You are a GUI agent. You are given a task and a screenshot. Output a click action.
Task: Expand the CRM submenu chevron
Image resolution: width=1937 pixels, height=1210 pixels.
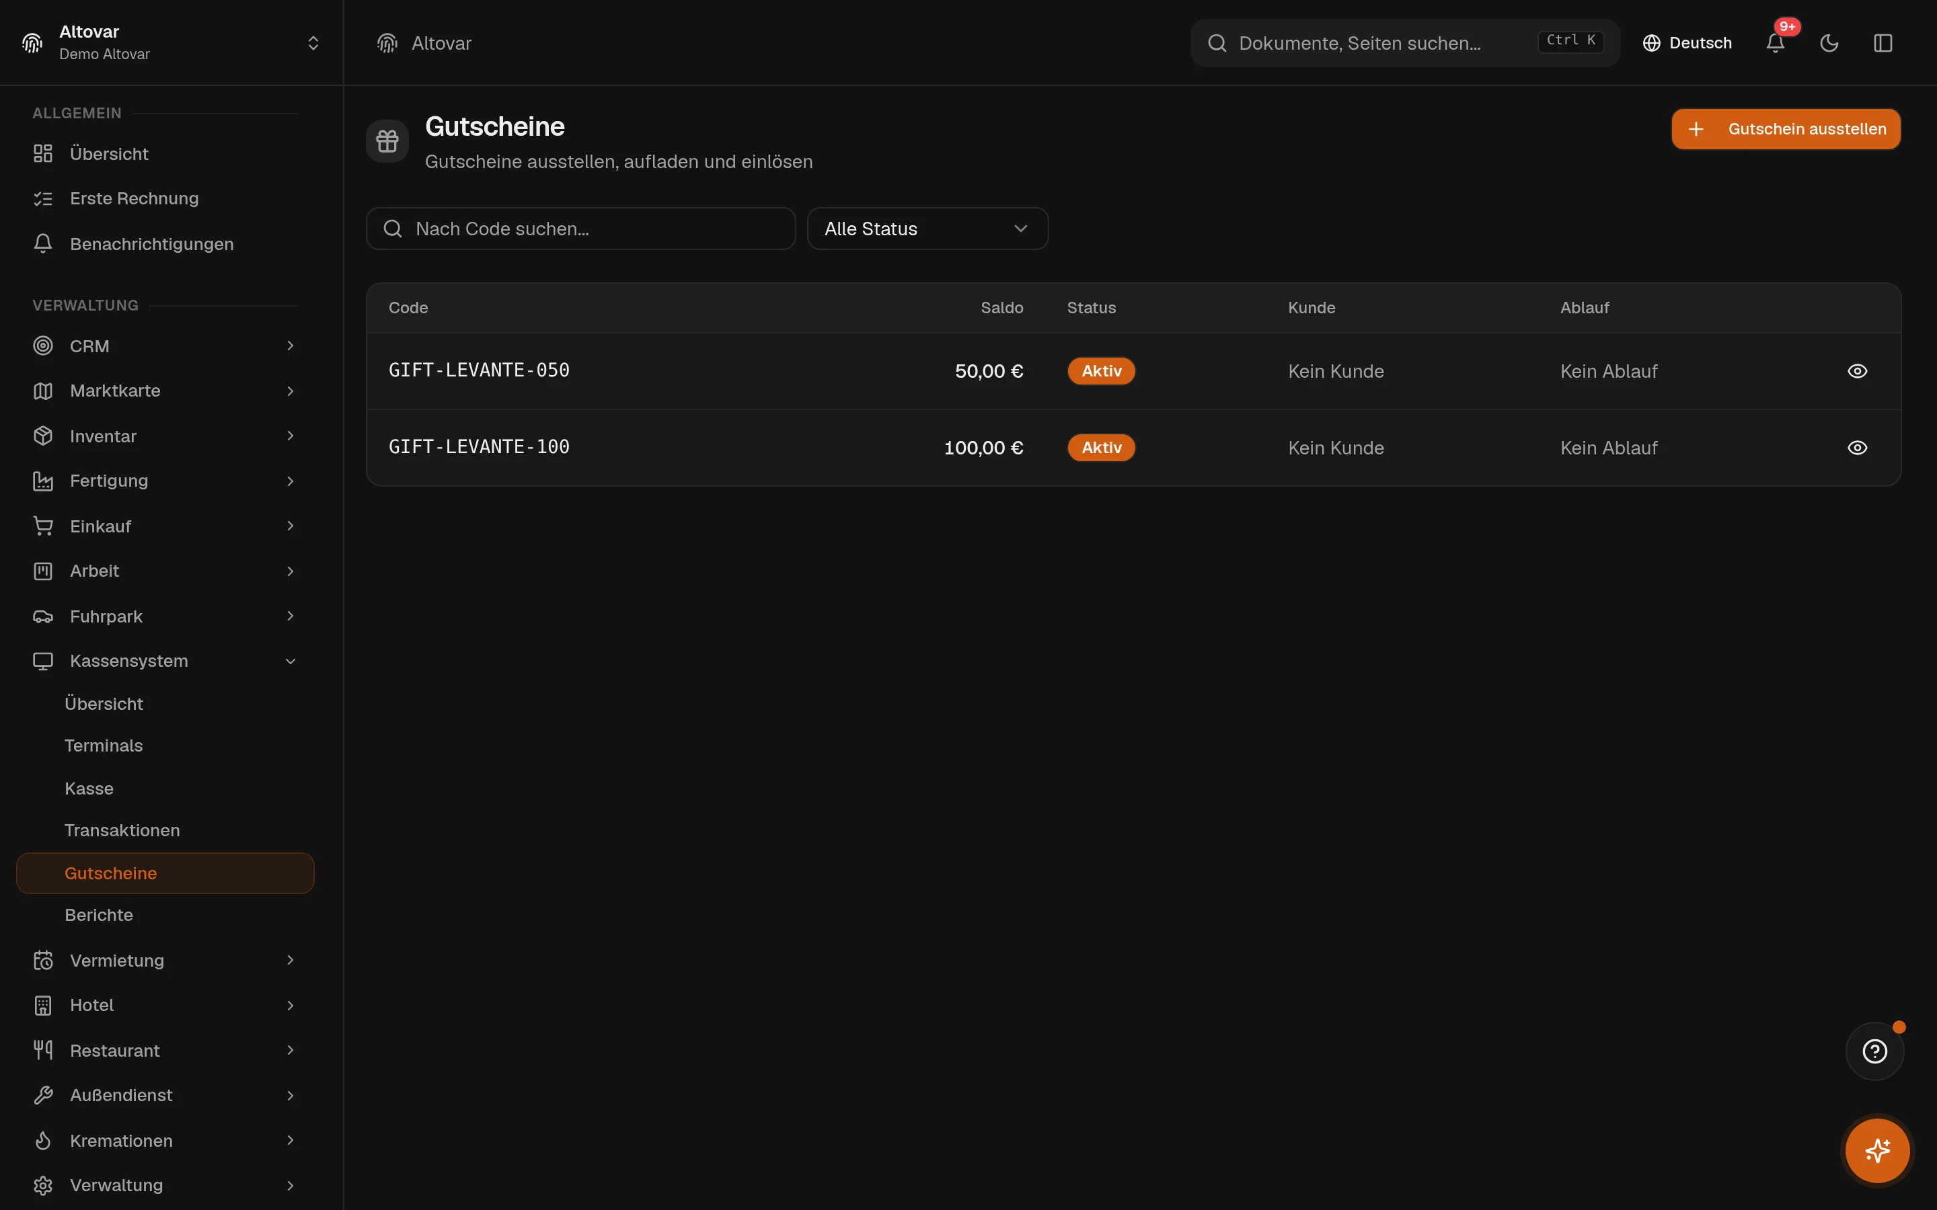pos(291,346)
